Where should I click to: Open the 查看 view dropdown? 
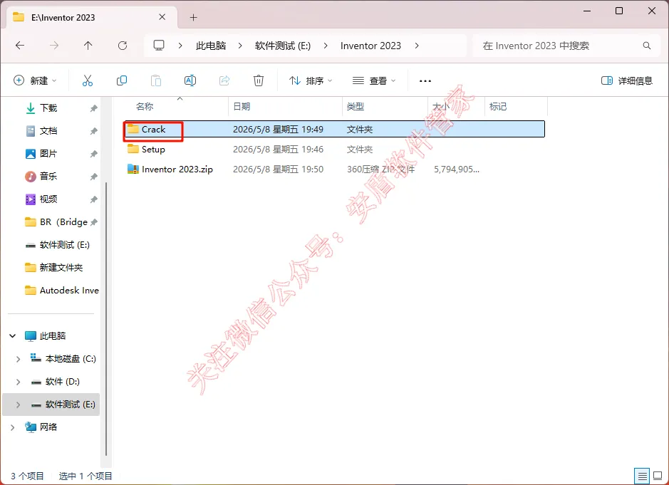(374, 80)
